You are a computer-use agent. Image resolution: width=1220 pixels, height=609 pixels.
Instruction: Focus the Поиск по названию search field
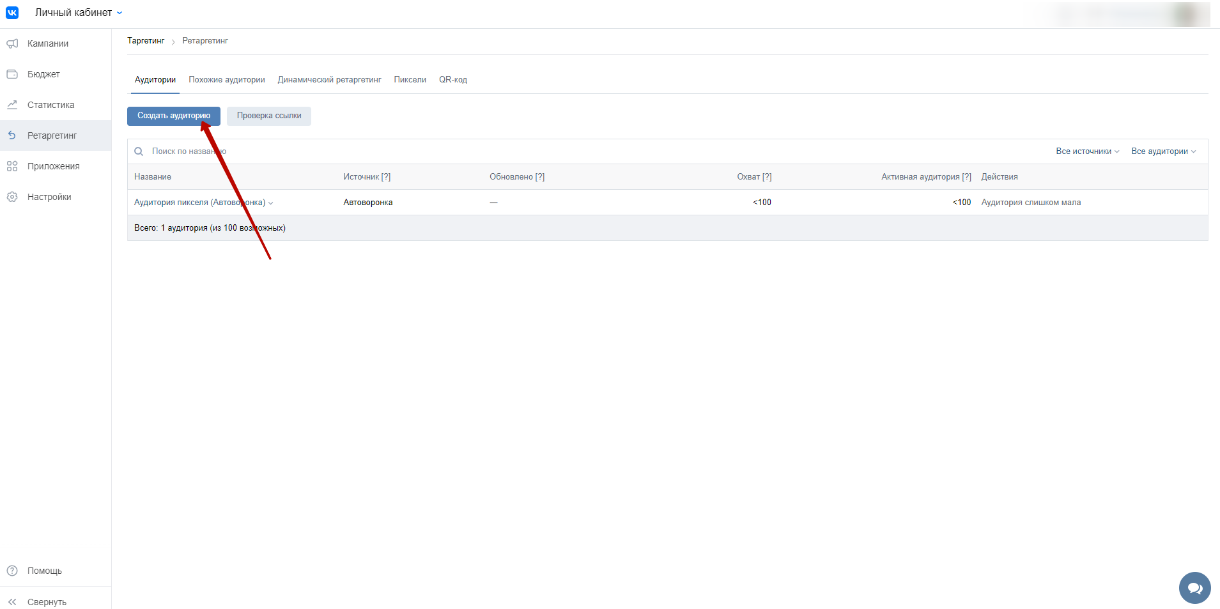tap(320, 151)
